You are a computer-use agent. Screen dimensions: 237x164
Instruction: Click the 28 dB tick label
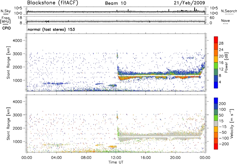(221, 43)
